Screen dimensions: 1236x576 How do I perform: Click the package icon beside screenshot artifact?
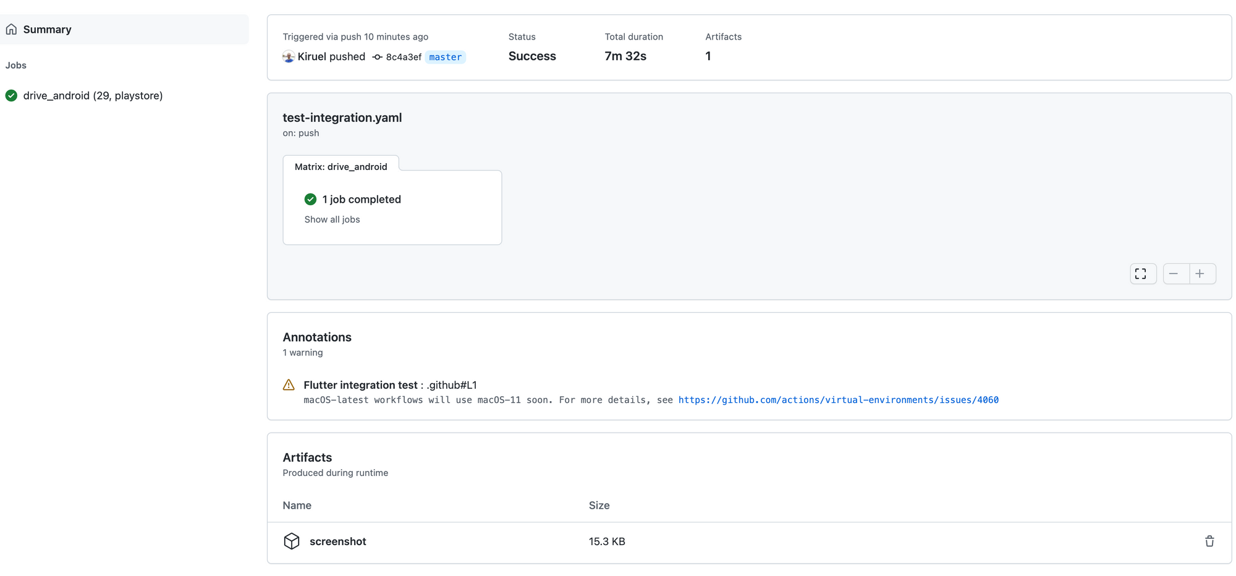pyautogui.click(x=292, y=541)
